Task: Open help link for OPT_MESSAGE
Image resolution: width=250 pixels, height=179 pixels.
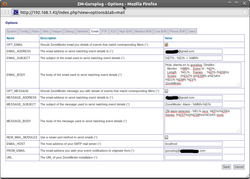Action: pos(157,91)
